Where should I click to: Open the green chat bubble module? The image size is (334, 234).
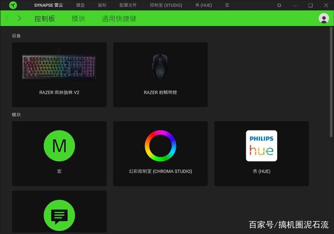[59, 215]
